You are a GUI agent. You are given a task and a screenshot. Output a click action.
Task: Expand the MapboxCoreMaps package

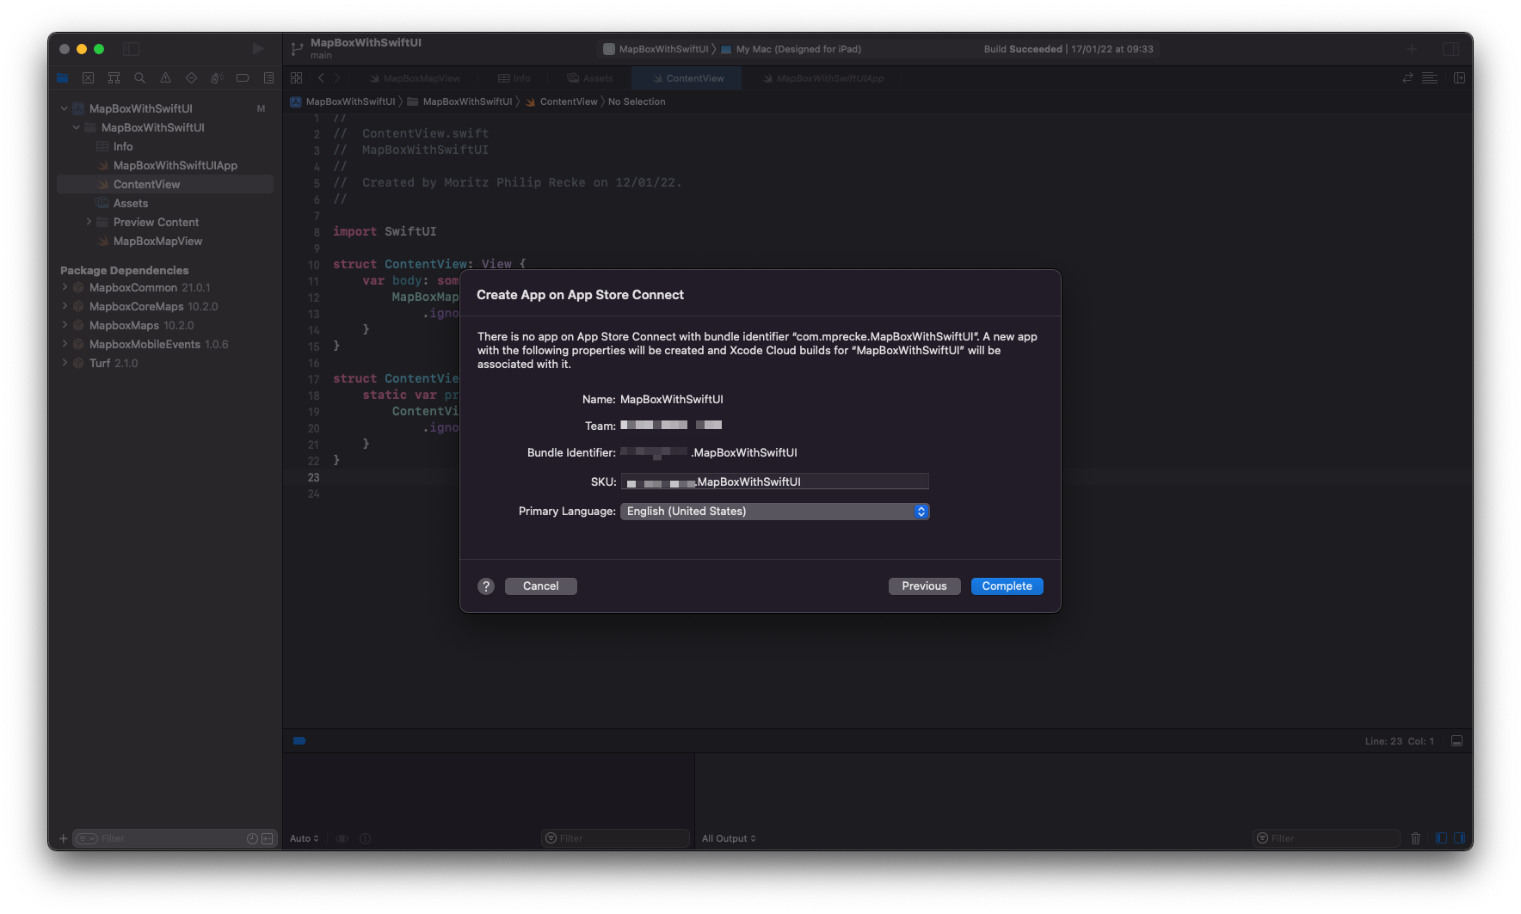(x=64, y=306)
